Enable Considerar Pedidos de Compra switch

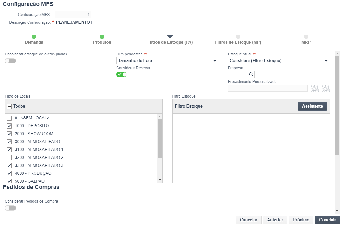click(10, 208)
